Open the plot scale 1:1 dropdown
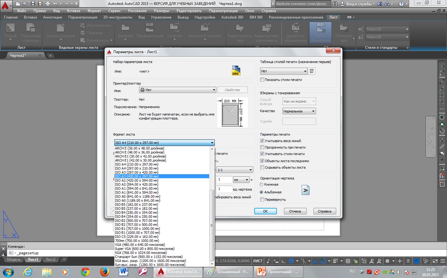Viewport: 447px width, 278px height. (235, 170)
